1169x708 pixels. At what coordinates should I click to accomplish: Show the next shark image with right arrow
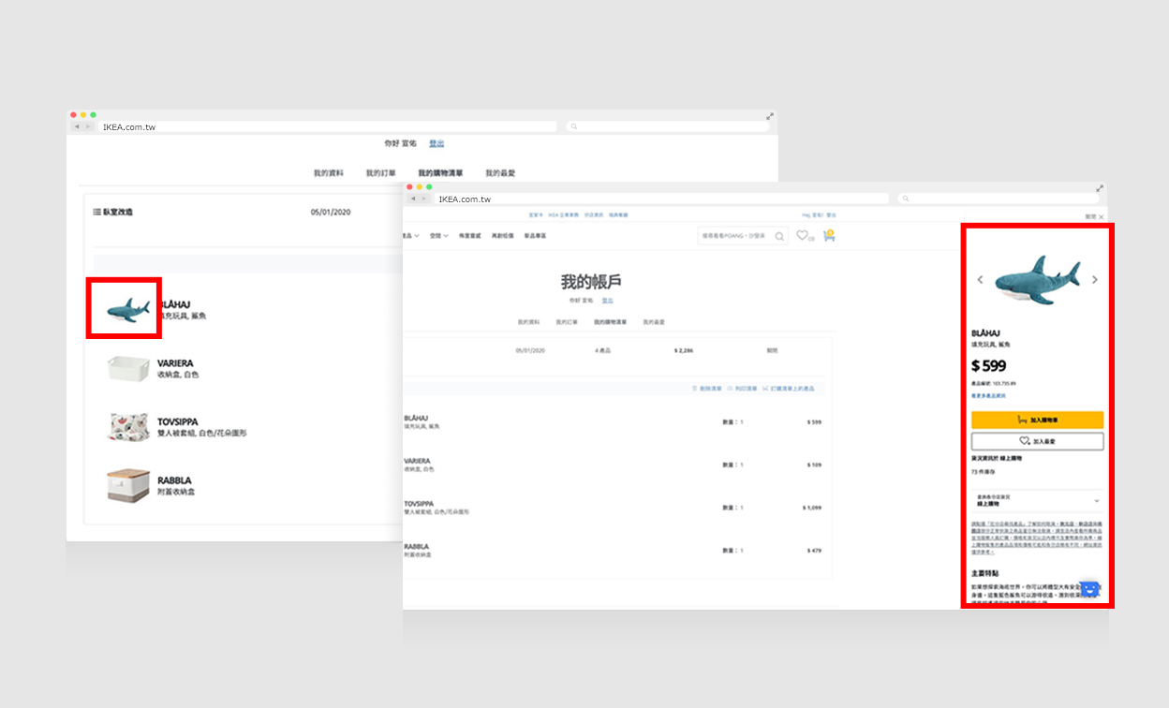[x=1094, y=280]
